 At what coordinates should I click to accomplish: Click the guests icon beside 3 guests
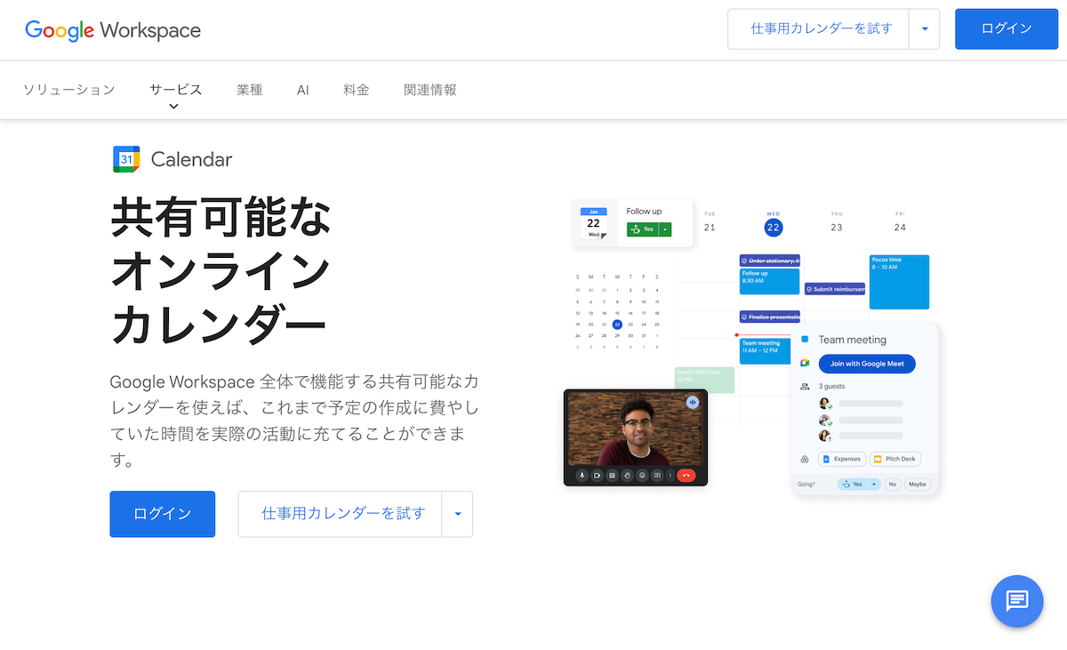point(805,387)
